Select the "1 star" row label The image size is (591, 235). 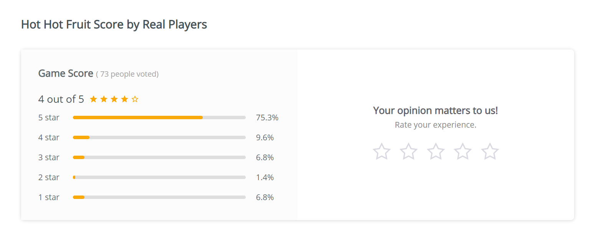coord(49,197)
